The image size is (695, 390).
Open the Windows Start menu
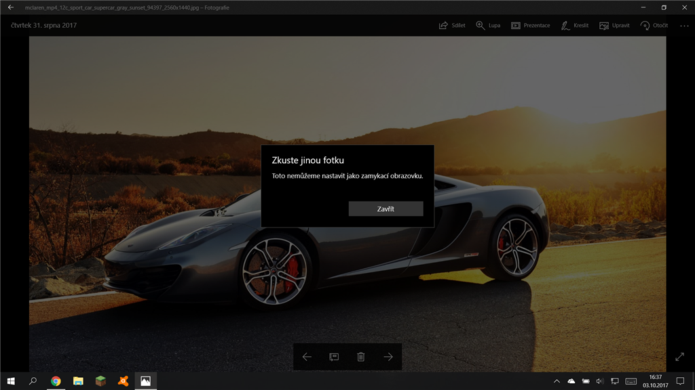[11, 381]
